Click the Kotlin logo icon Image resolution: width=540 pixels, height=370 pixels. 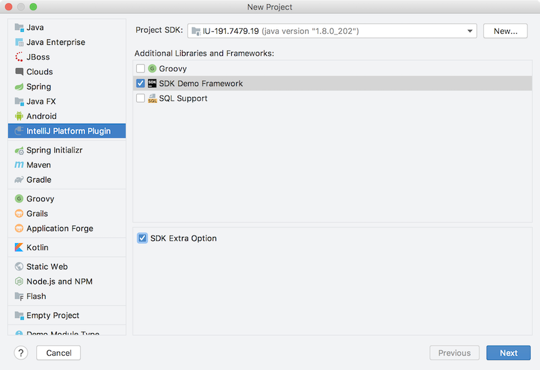point(19,247)
